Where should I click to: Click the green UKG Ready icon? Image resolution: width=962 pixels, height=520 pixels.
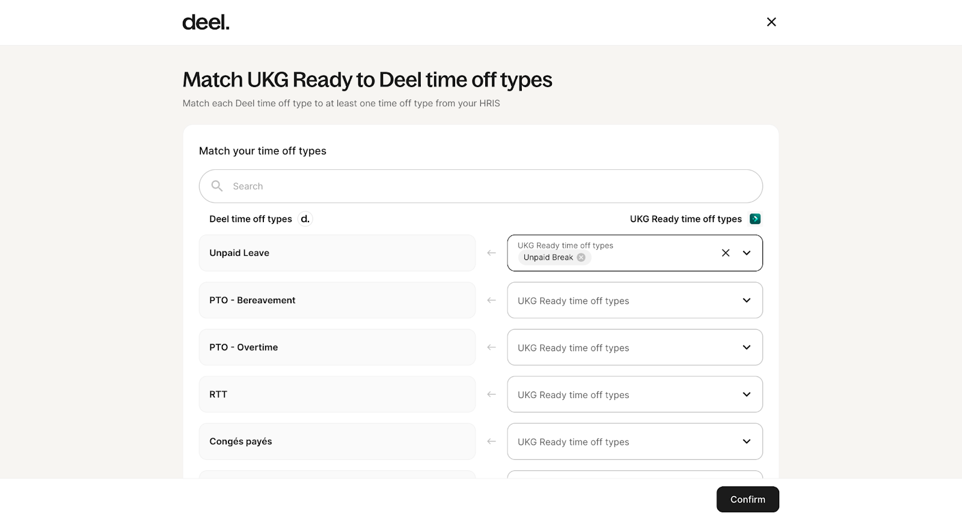pyautogui.click(x=755, y=219)
